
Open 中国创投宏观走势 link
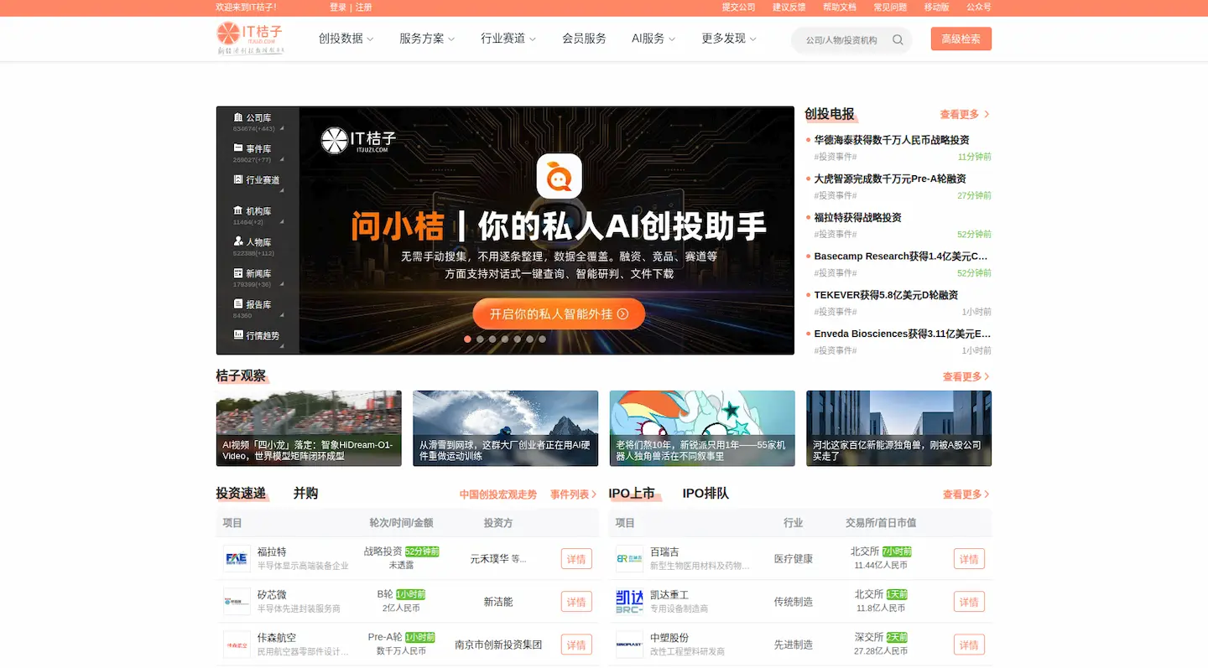click(498, 495)
